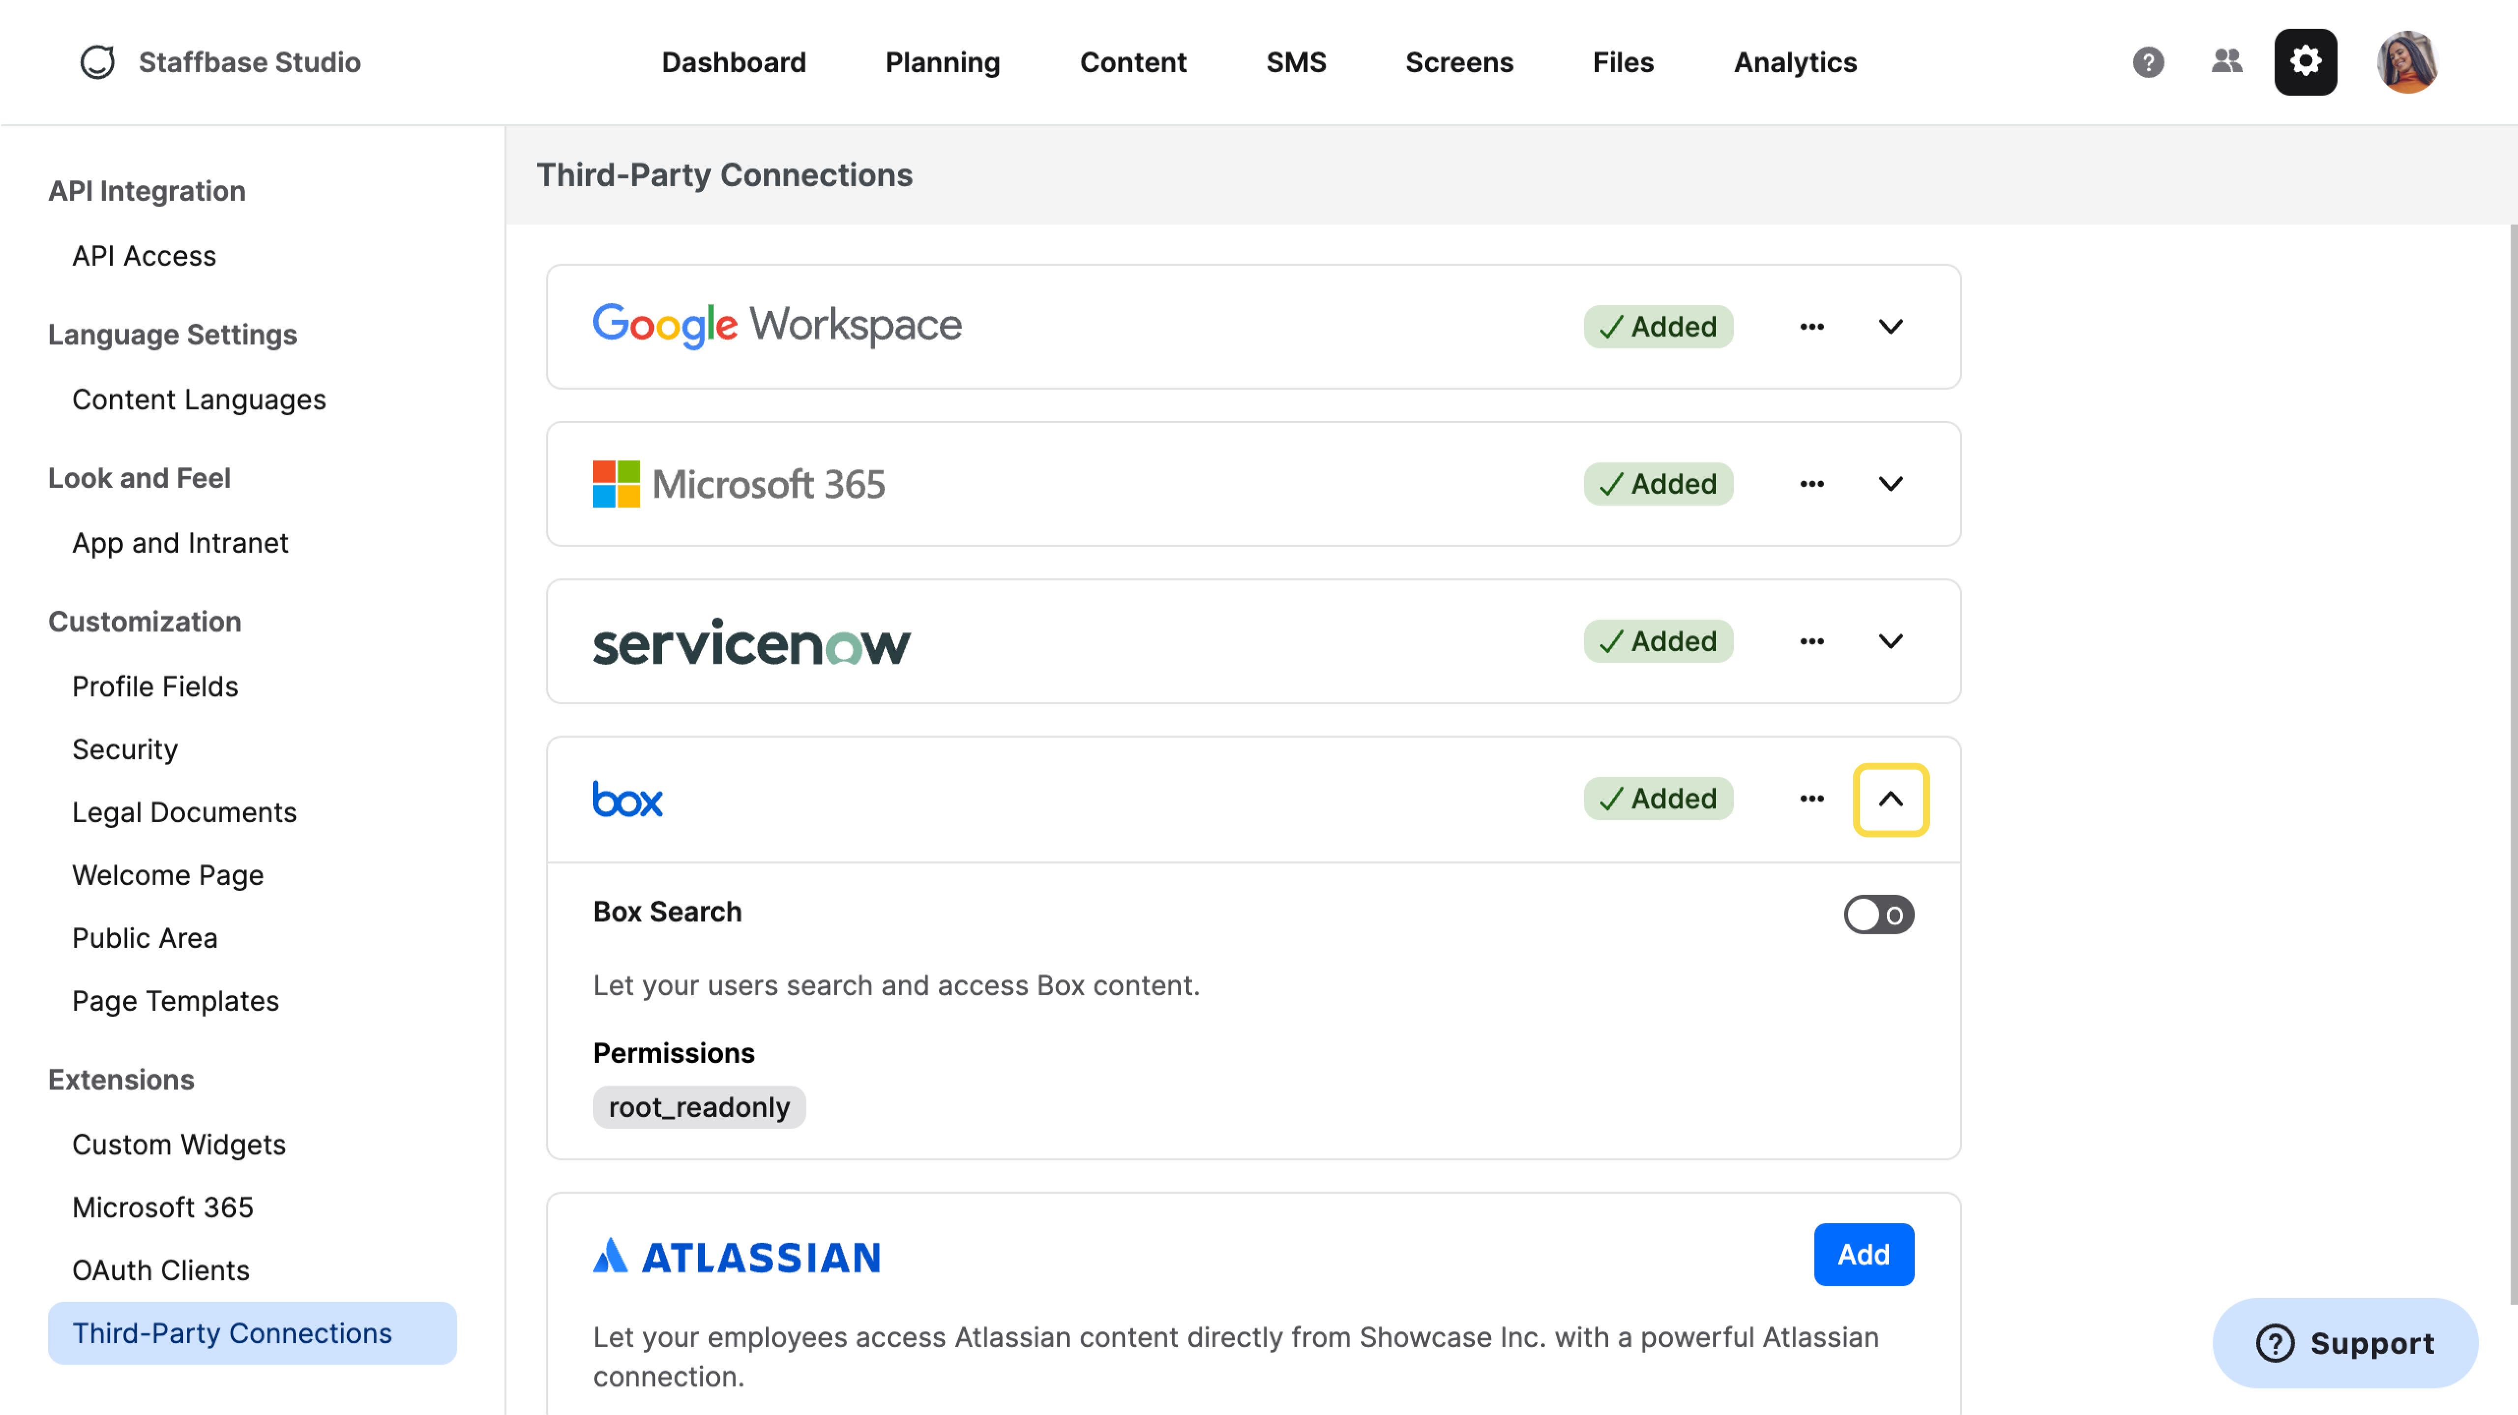Image resolution: width=2518 pixels, height=1415 pixels.
Task: Open OAuth Clients settings
Action: pyautogui.click(x=160, y=1271)
